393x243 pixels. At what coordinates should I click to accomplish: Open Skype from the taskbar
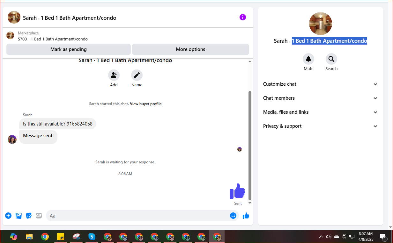(x=92, y=237)
